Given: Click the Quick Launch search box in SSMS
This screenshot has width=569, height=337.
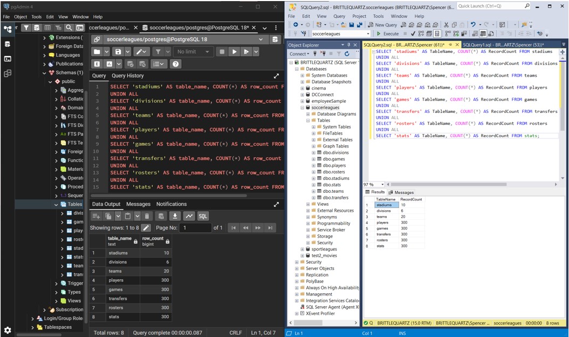Looking at the screenshot, I should point(493,6).
